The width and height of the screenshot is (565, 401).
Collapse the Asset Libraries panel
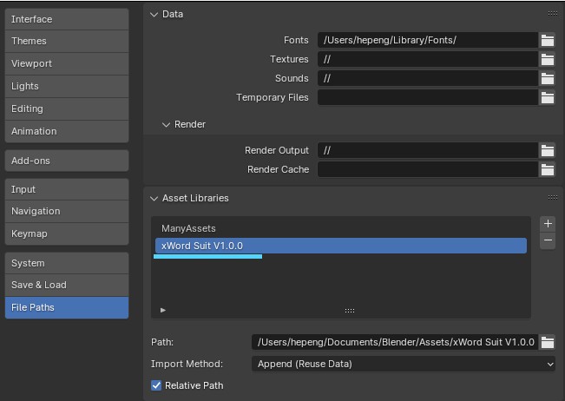154,198
